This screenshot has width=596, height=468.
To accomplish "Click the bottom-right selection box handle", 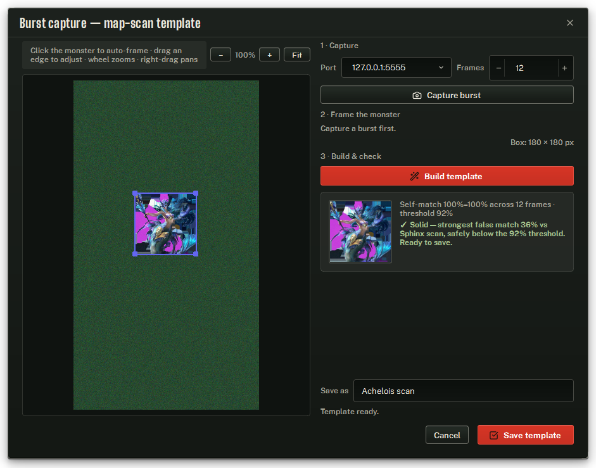I will click(196, 254).
